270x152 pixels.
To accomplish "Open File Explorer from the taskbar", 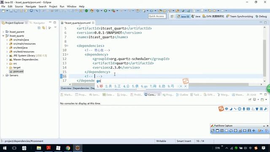I will coord(39,148).
